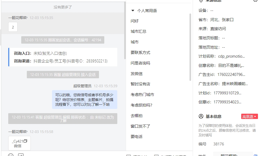
Task: Select the 要联系方式 quick phrase
Action: [140, 53]
